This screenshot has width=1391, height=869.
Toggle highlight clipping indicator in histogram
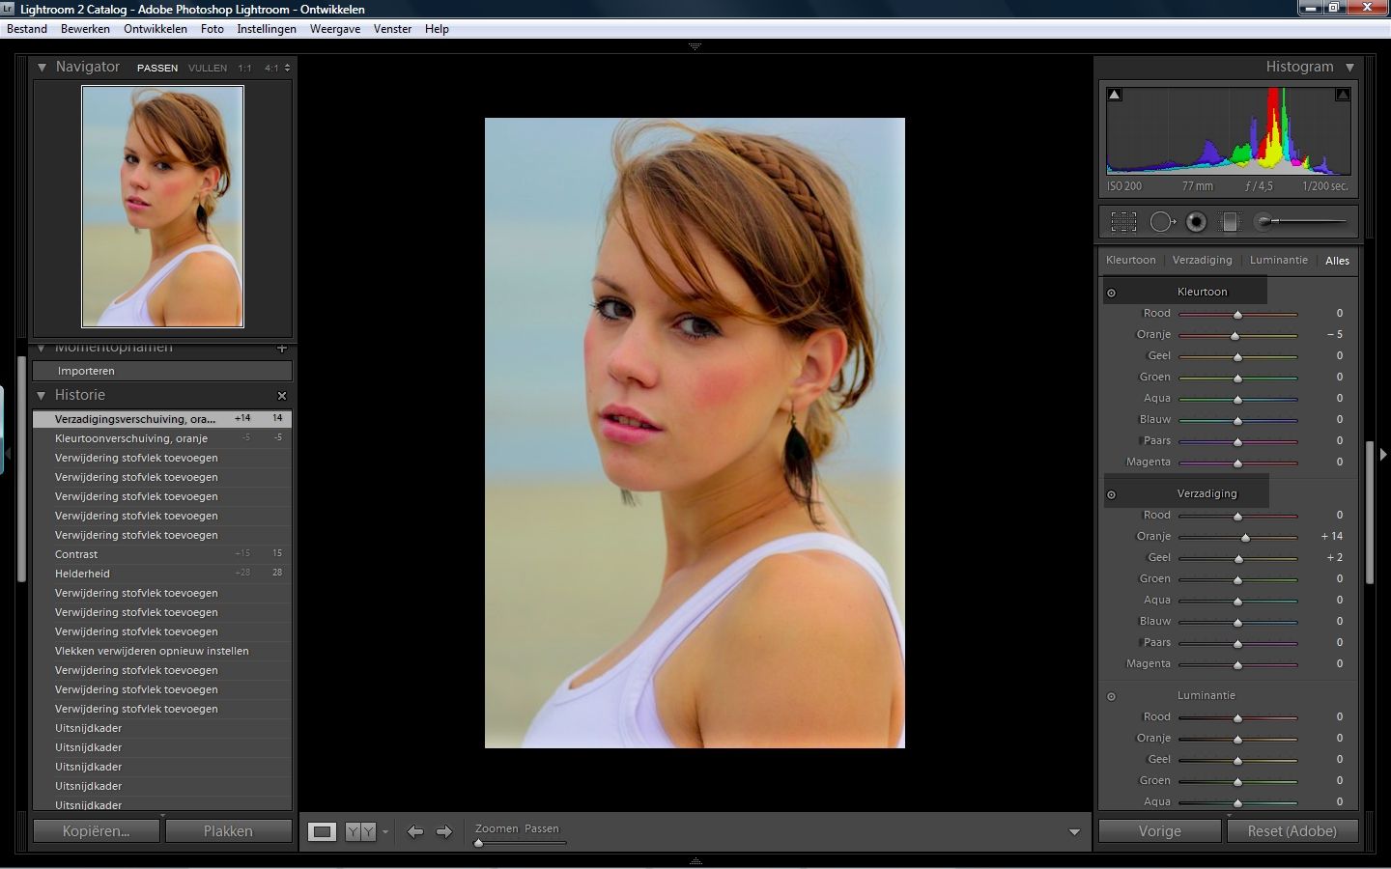coord(1343,95)
